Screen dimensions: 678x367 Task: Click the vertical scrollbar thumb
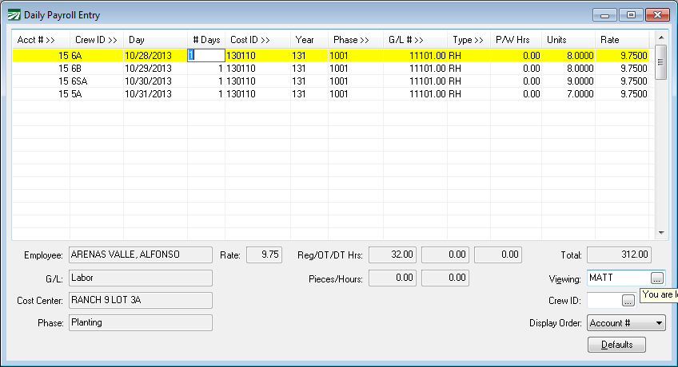point(660,61)
